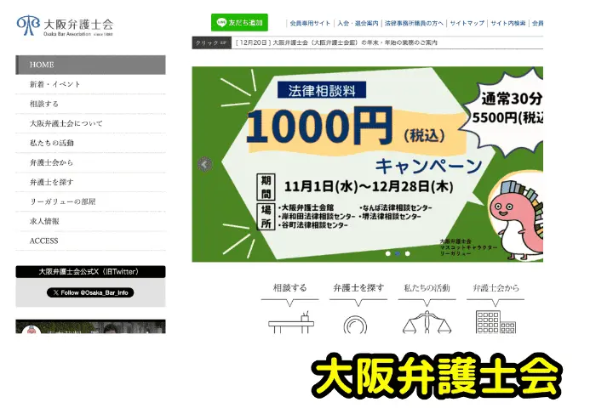Click the 弁護士会から heading above the building icon
The width and height of the screenshot is (613, 408).
pos(496,288)
